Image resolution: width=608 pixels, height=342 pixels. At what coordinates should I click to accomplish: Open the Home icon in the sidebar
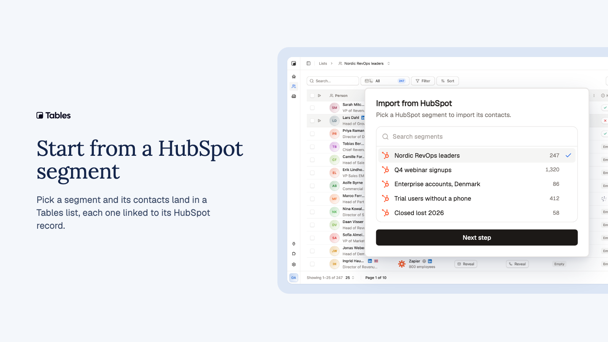(x=294, y=76)
